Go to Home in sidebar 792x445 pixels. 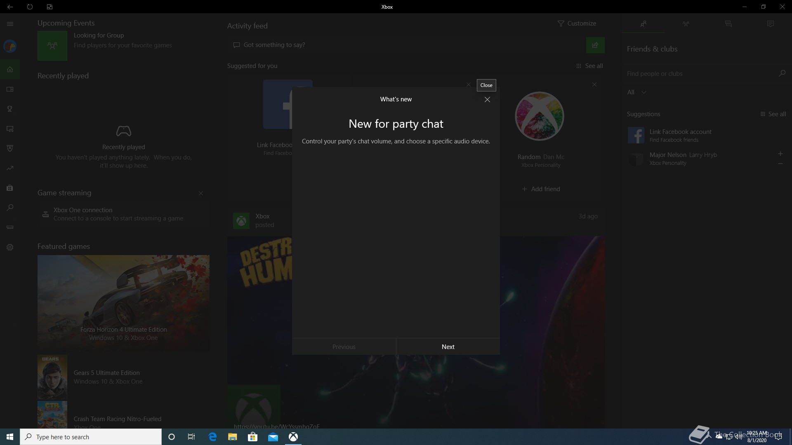tap(10, 69)
